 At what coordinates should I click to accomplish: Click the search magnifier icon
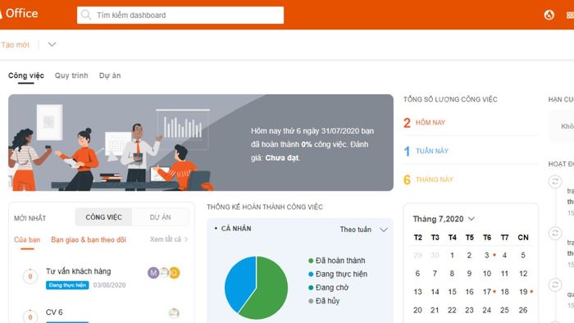[85, 15]
